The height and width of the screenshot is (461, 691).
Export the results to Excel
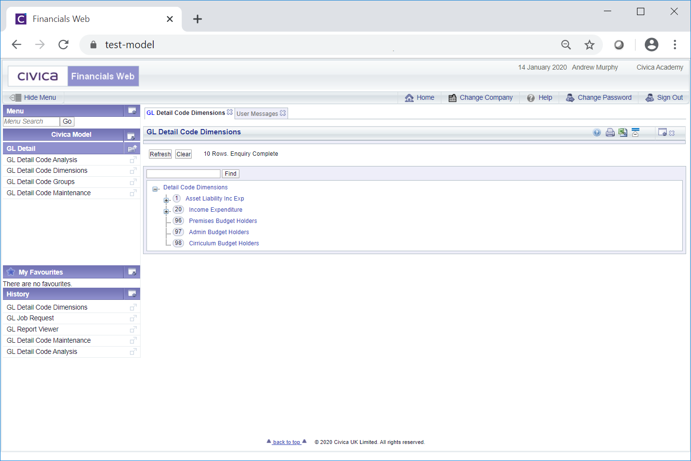[x=623, y=132]
